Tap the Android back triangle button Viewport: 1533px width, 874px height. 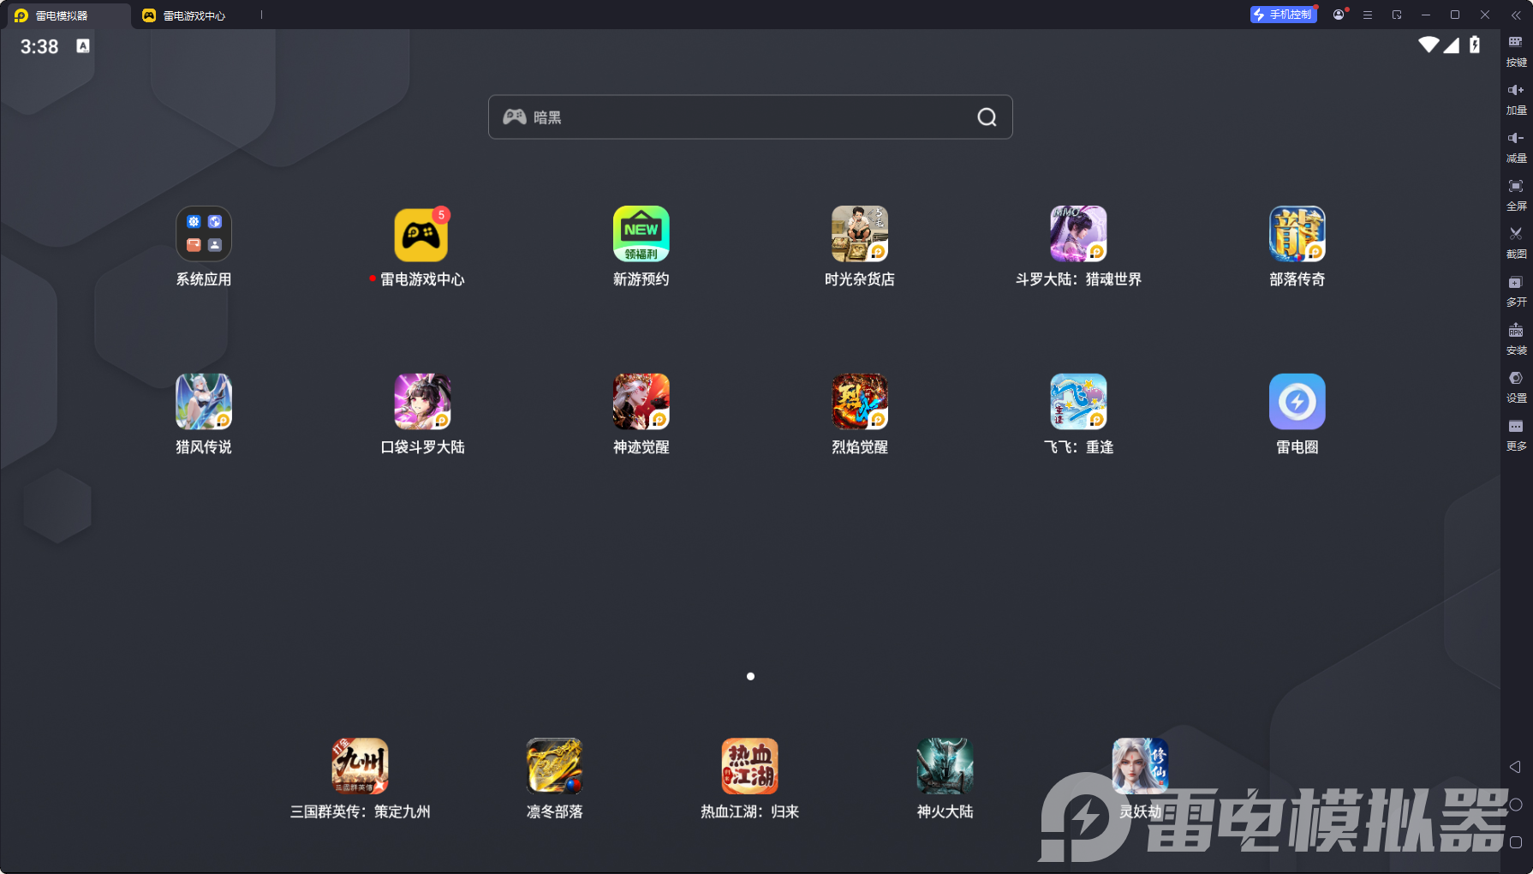coord(1515,767)
